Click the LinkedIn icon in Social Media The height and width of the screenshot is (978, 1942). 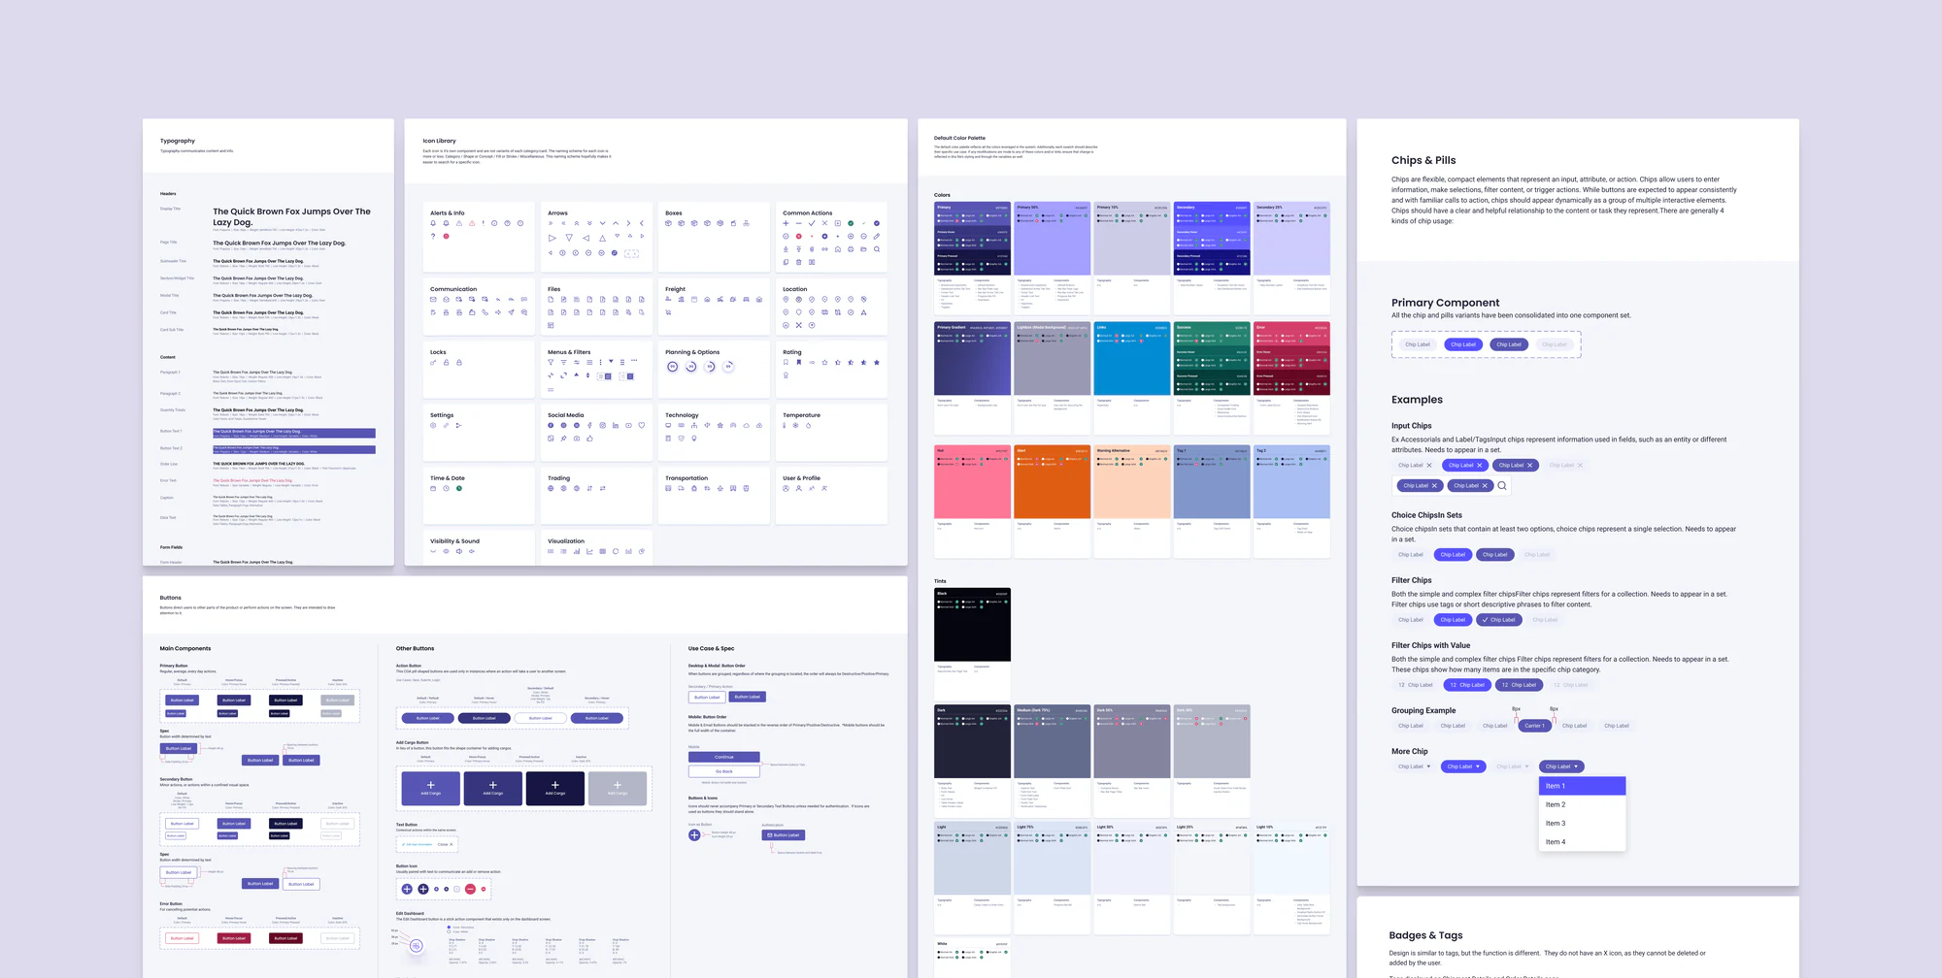point(616,425)
